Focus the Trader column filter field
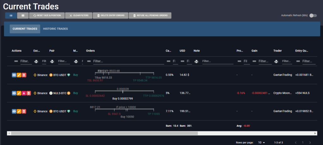This screenshot has width=323, height=145. (x=287, y=61)
